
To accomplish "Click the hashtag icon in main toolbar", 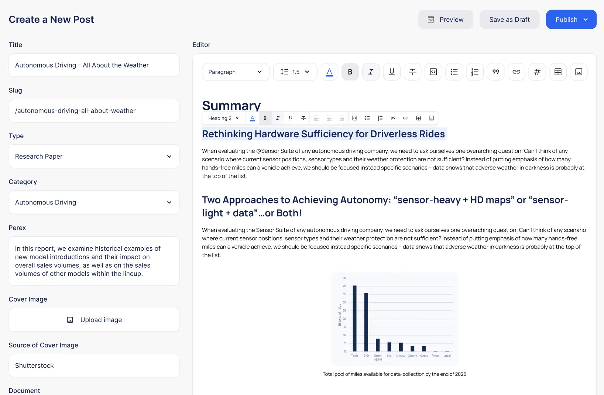I will [537, 72].
